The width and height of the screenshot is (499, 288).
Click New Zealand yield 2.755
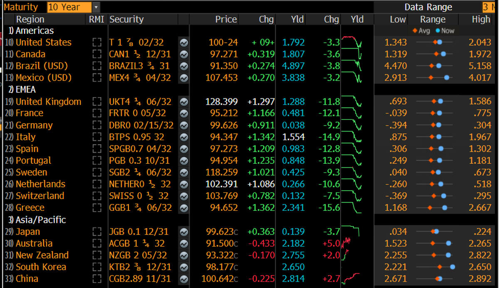[294, 255]
